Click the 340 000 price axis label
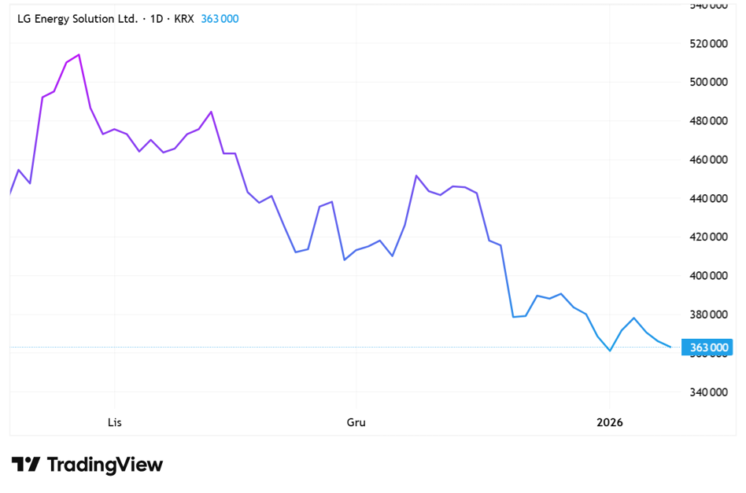The height and width of the screenshot is (493, 746). tap(707, 392)
